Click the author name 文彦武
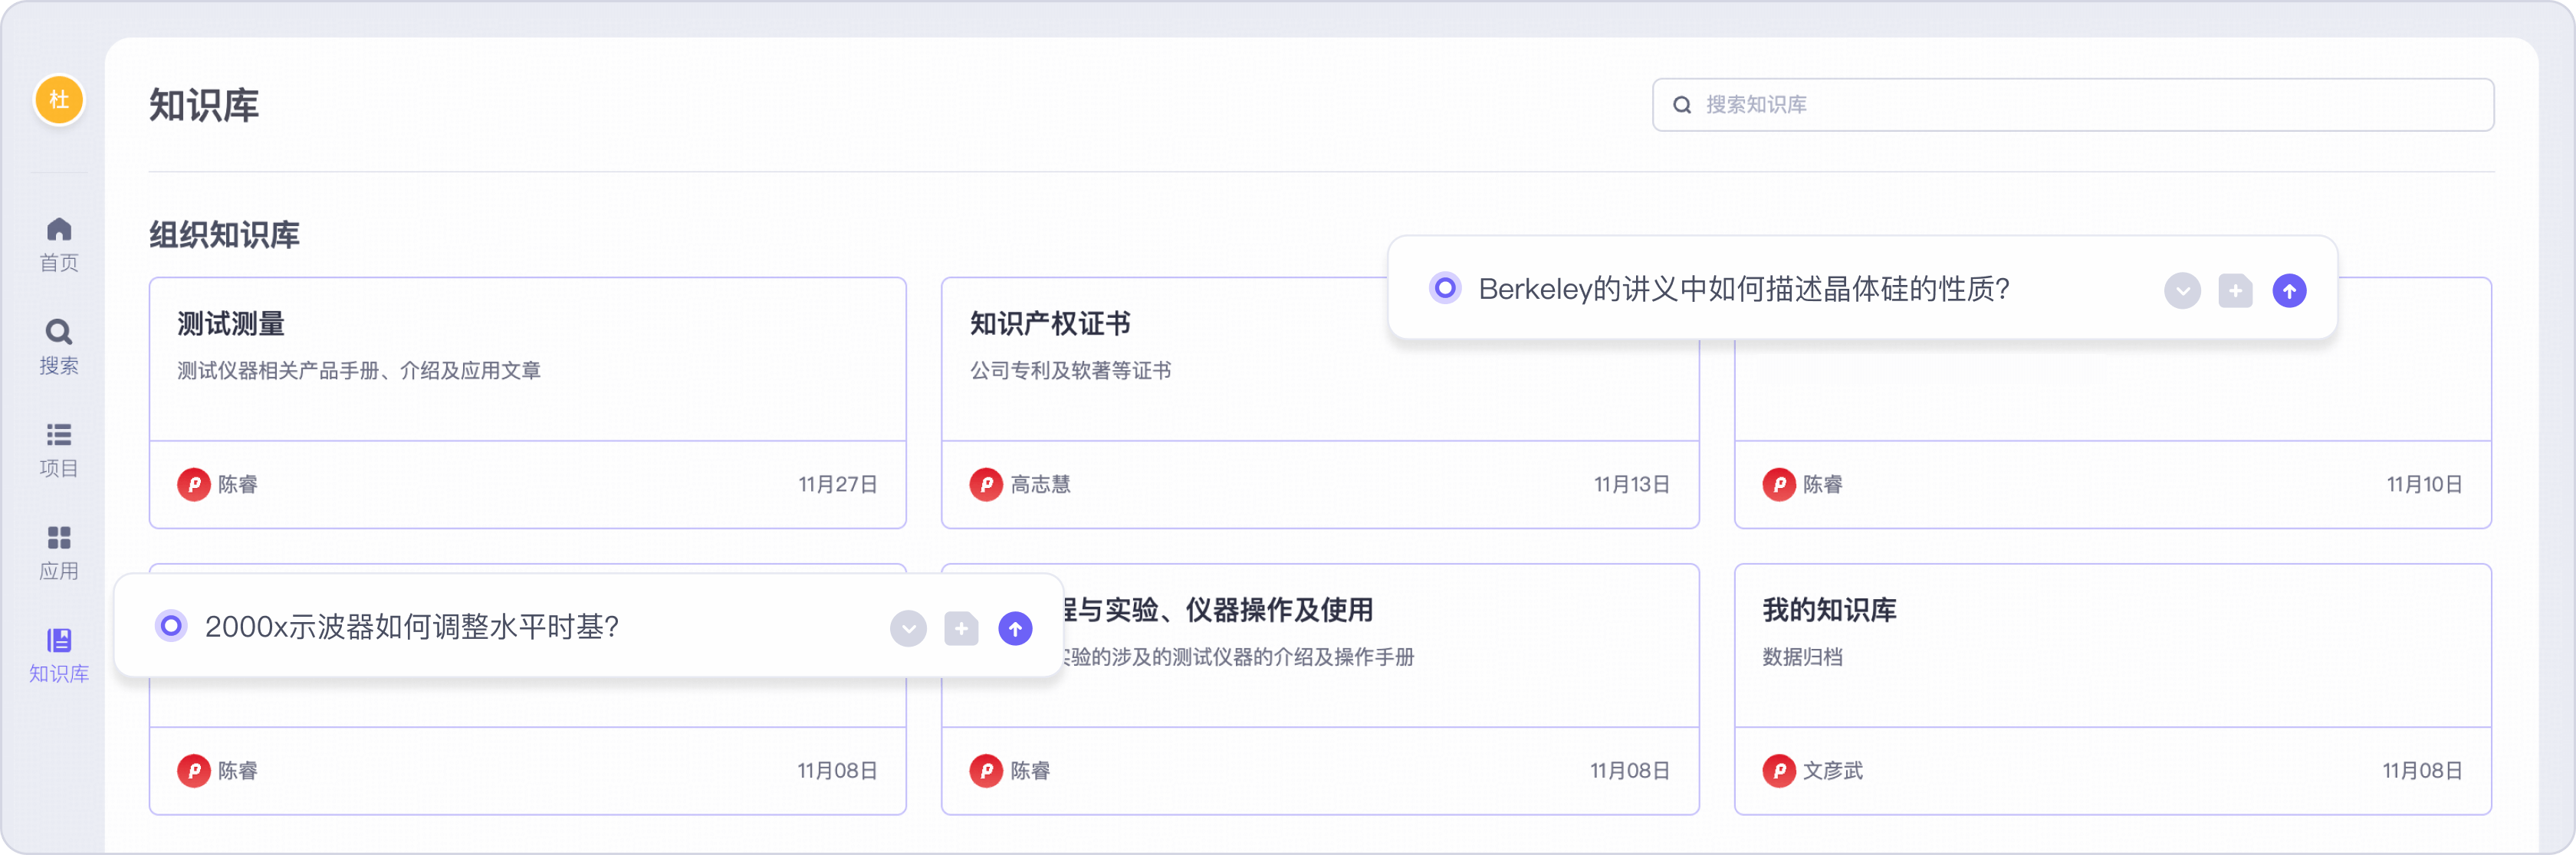Screen dimensions: 2576x855 [x=1832, y=771]
